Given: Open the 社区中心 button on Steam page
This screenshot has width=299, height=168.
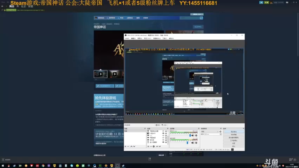Looking at the screenshot, I should (198, 27).
